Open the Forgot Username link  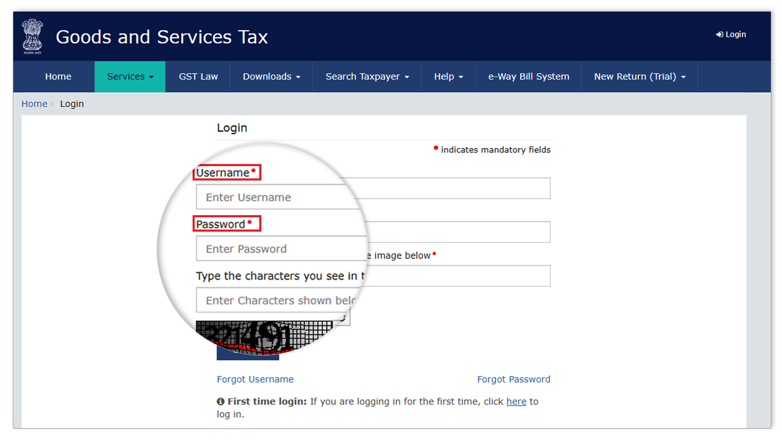pyautogui.click(x=255, y=379)
